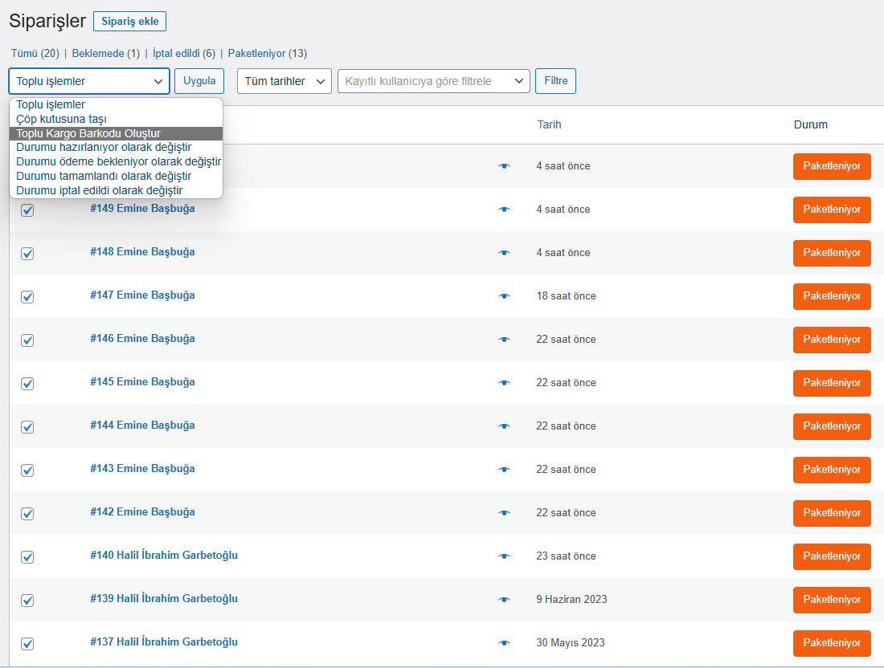
Task: Uncheck order #142 checkbox
Action: tap(27, 514)
